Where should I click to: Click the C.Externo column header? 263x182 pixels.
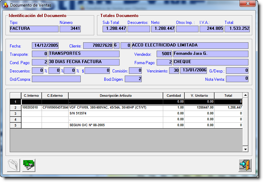click(x=55, y=96)
